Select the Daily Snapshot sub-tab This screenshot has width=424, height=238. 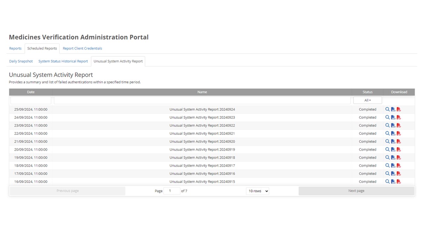[x=21, y=61]
